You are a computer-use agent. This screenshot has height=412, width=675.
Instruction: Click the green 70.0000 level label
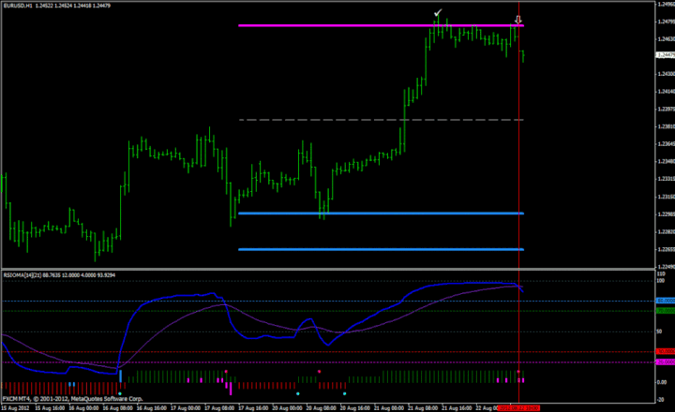[x=665, y=311]
